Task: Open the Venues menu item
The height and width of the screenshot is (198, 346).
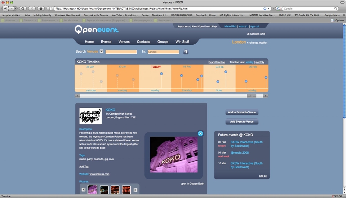Action: point(124,42)
